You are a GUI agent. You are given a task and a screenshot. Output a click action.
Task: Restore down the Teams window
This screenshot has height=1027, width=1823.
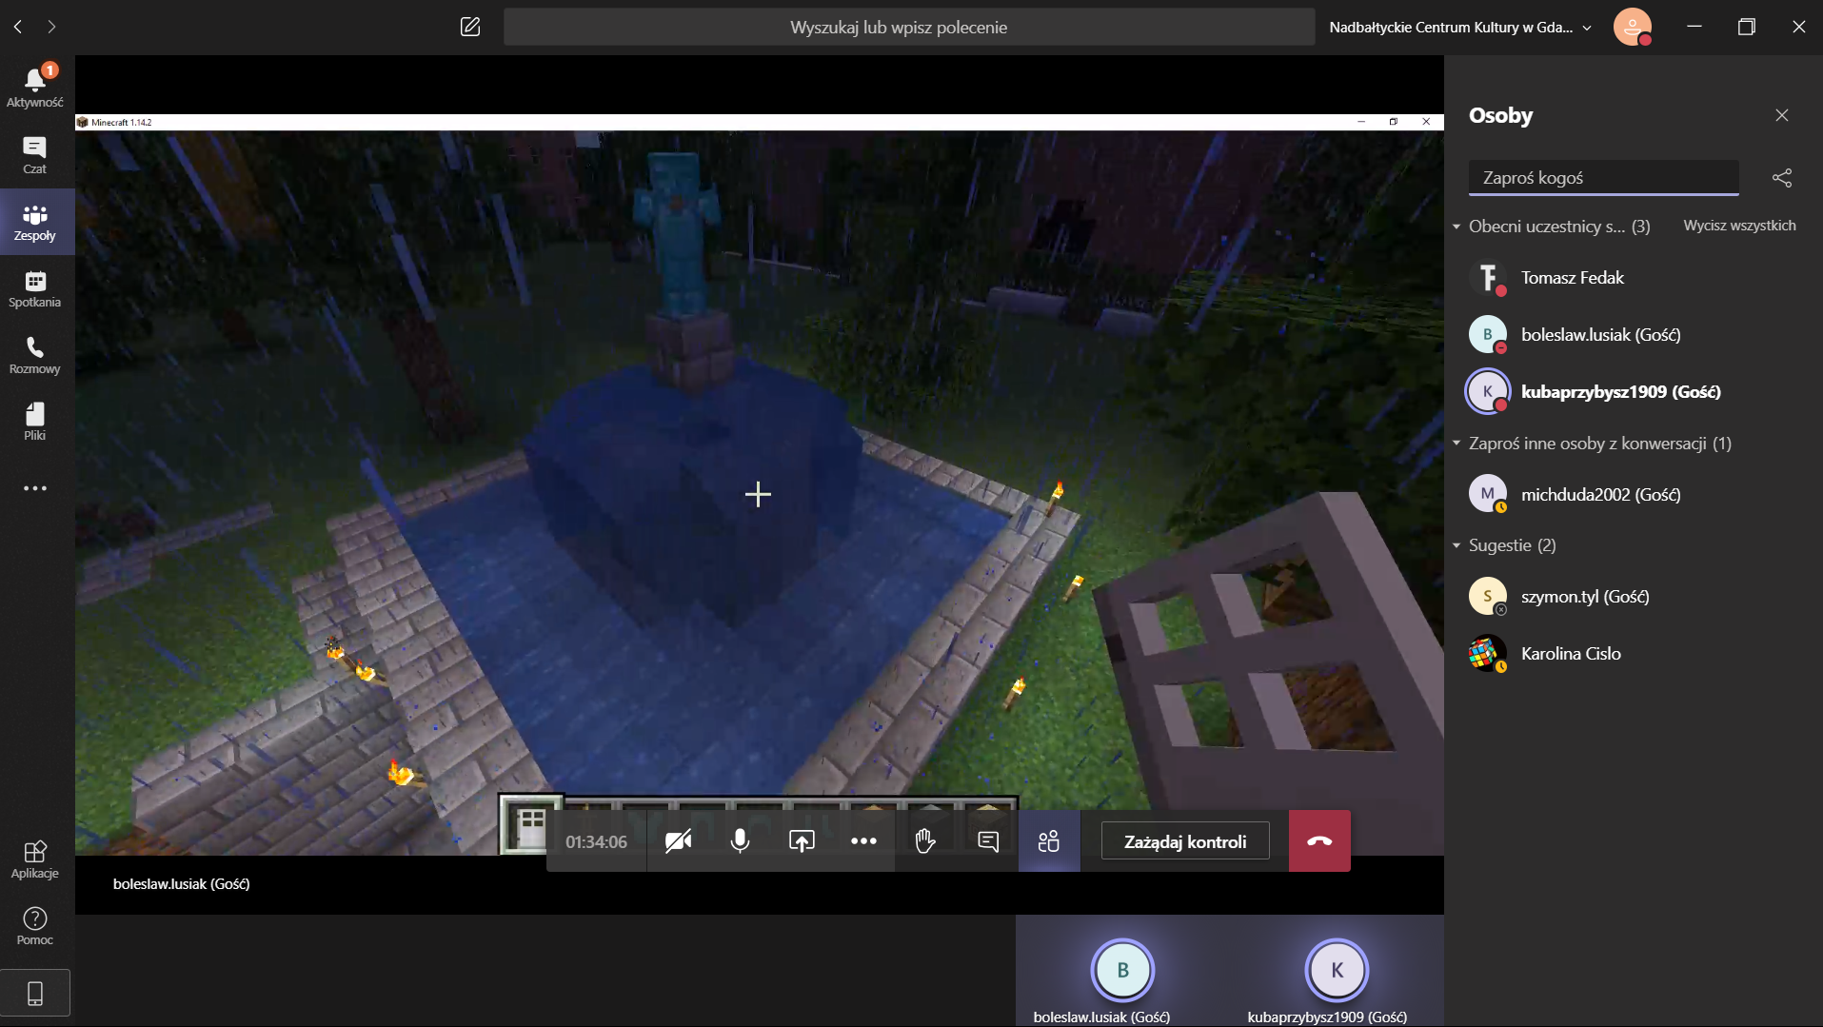pyautogui.click(x=1747, y=27)
